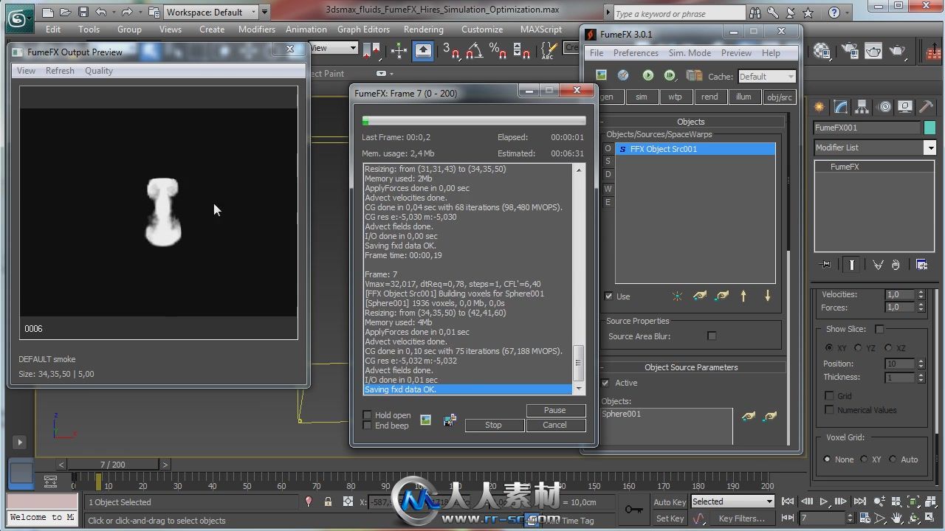The height and width of the screenshot is (531, 945).
Task: Open the Key Filters... button
Action: coord(742,518)
